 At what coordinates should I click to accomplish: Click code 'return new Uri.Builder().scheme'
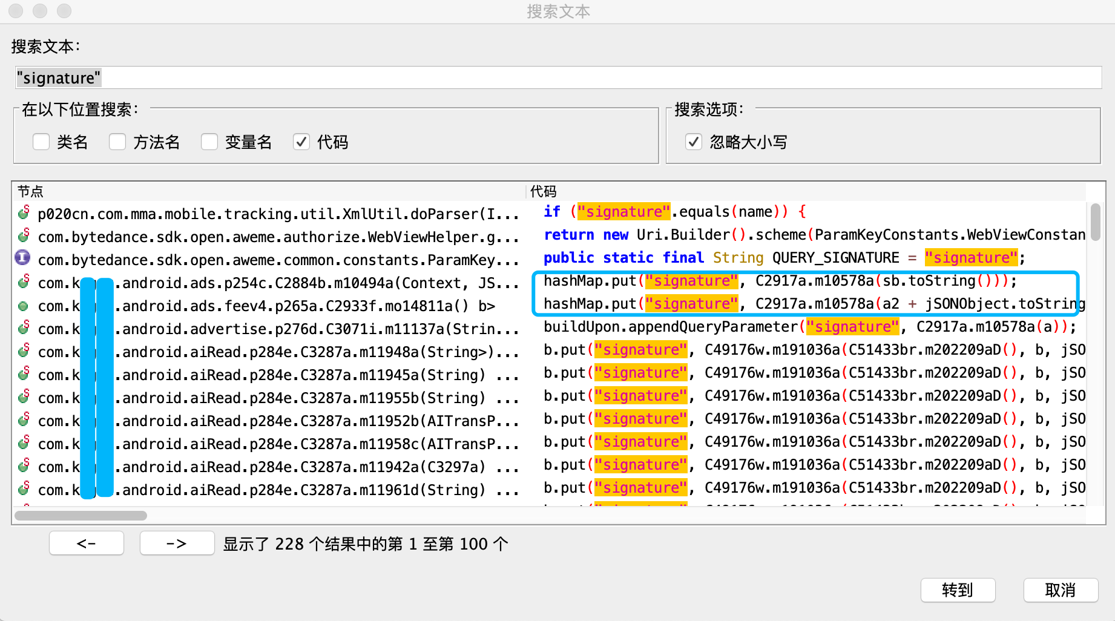814,235
